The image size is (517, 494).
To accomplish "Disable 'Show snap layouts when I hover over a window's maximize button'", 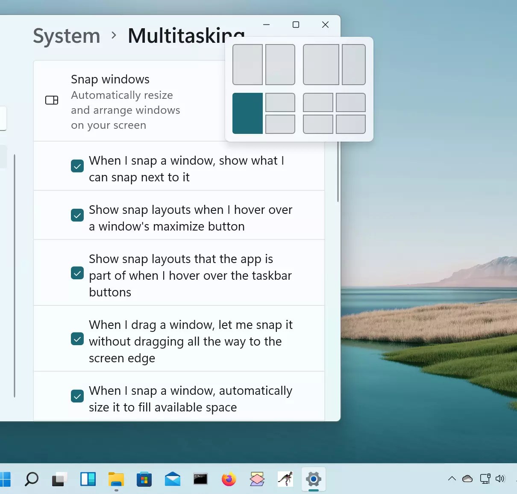I will coord(77,215).
